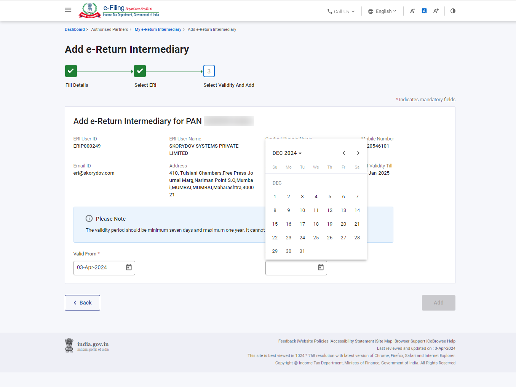516x387 pixels.
Task: Select December 31 in the calendar
Action: [302, 251]
